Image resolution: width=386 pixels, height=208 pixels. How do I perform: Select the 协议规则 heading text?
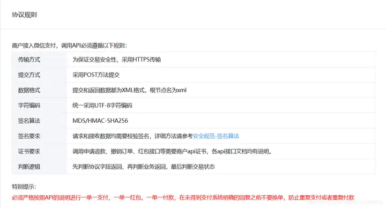24,15
